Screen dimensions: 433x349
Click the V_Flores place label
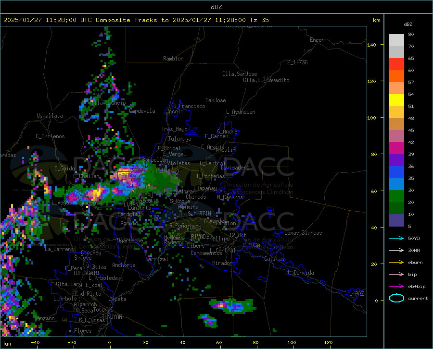point(80,331)
